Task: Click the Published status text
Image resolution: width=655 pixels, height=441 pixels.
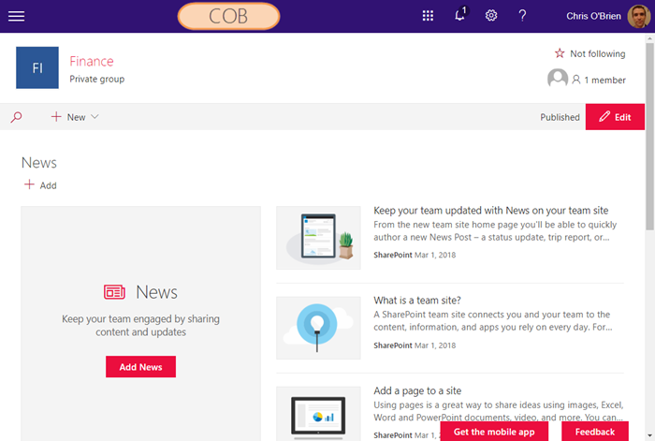Action: (560, 117)
